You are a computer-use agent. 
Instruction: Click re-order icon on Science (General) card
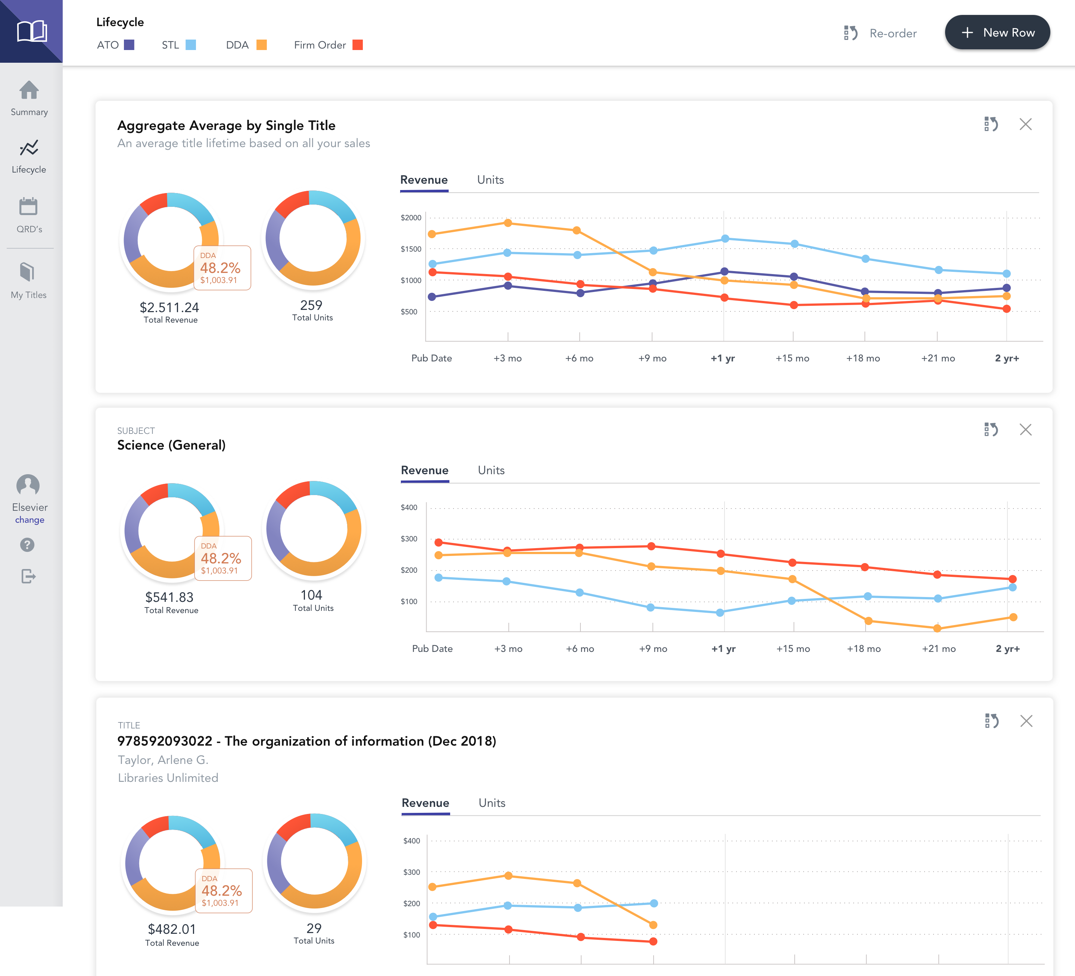(x=991, y=429)
